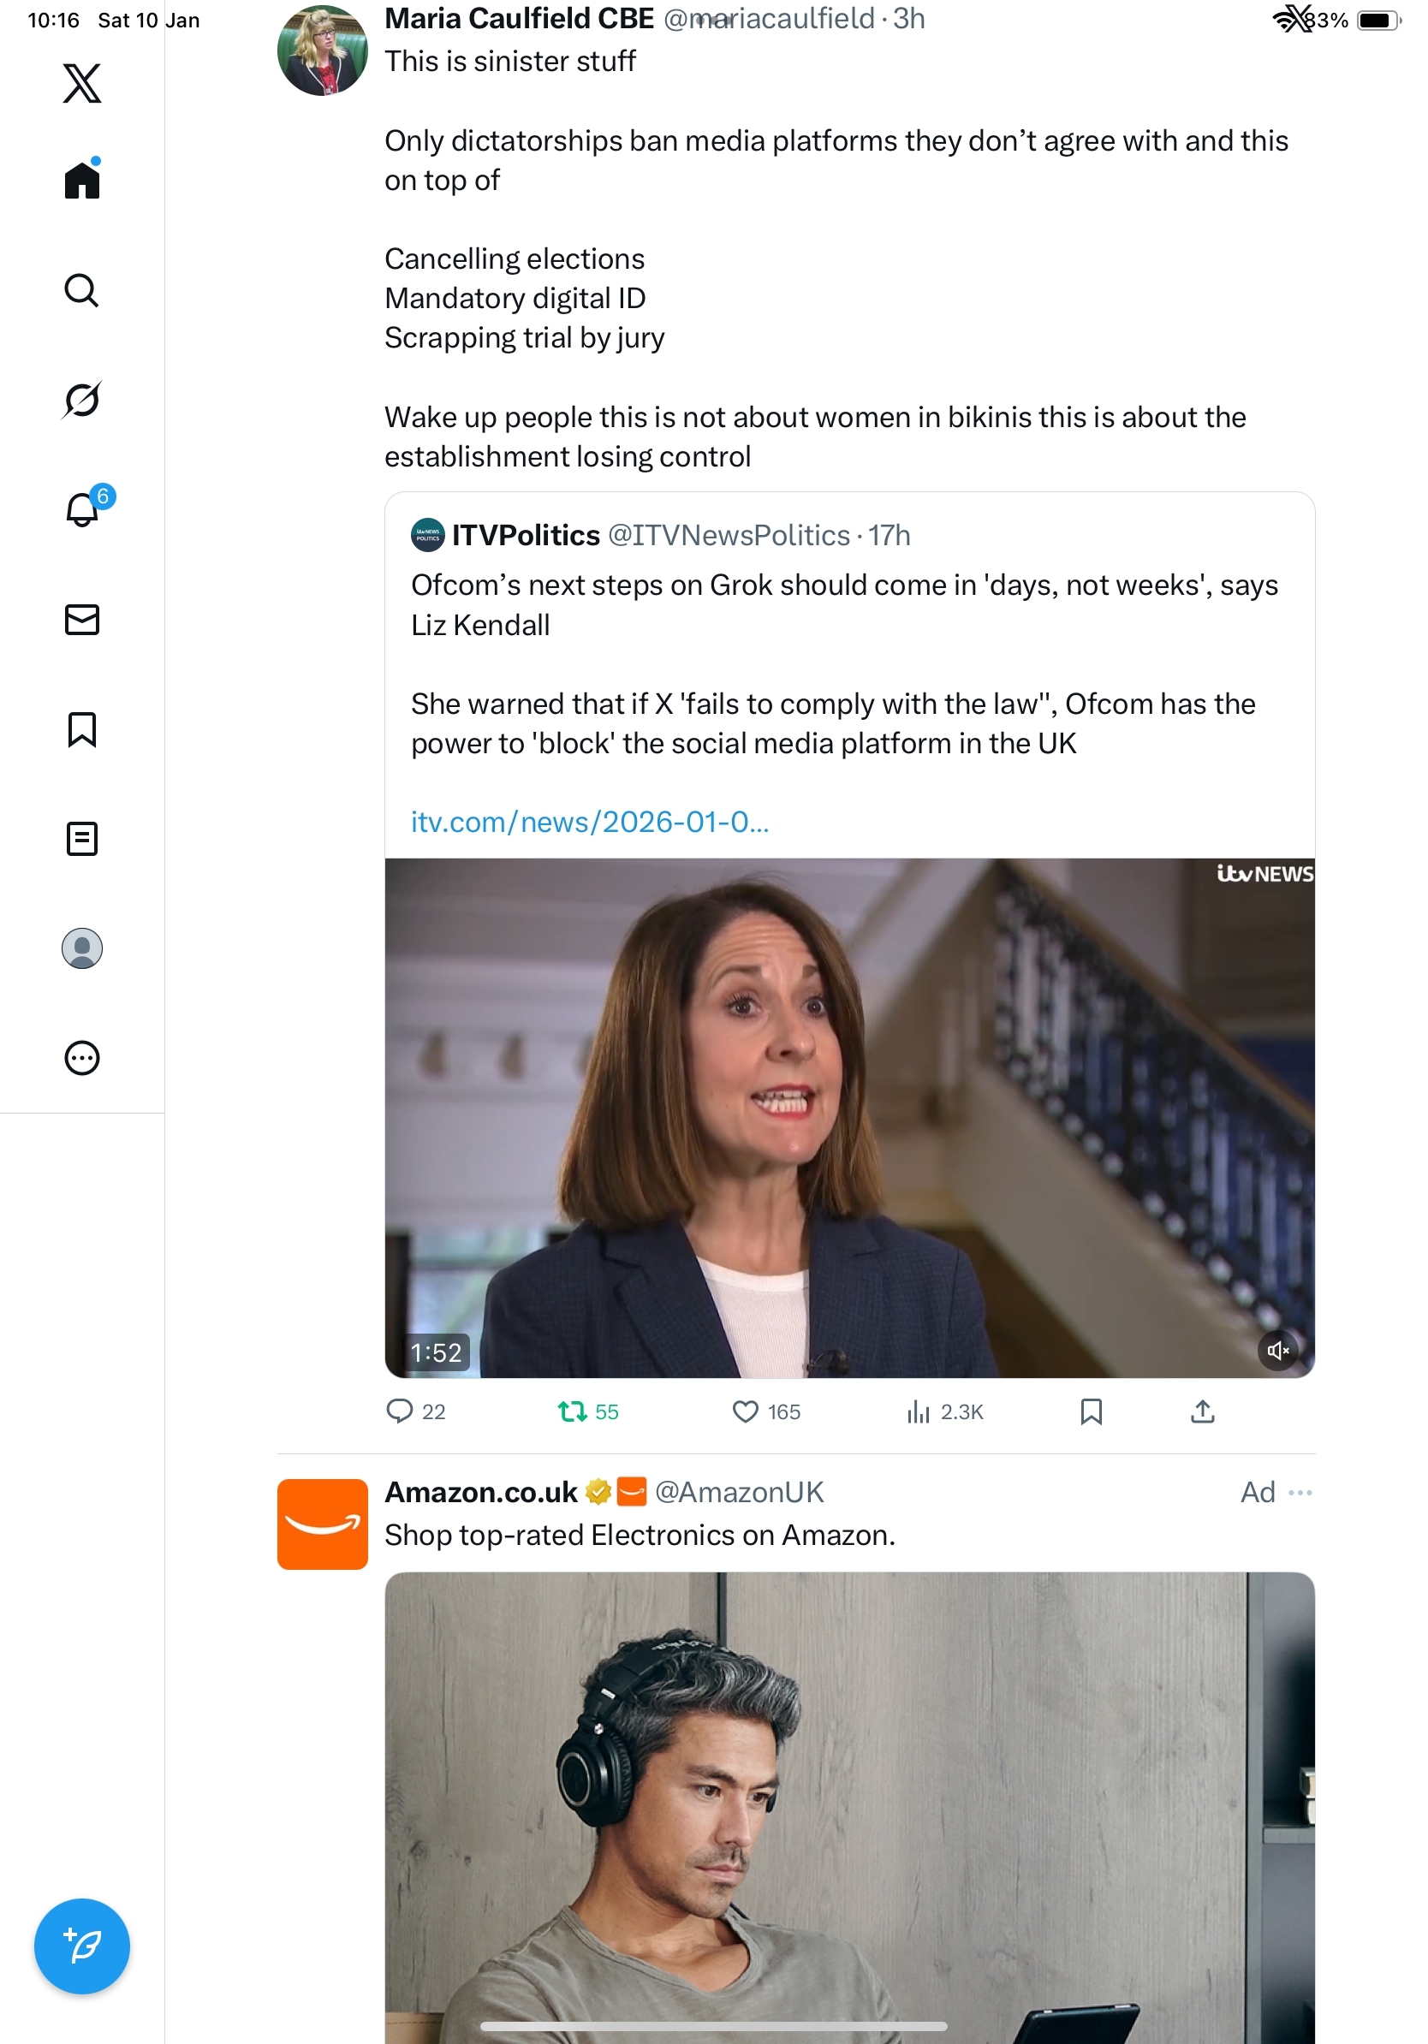Open the profile avatar in sidebar

click(82, 948)
